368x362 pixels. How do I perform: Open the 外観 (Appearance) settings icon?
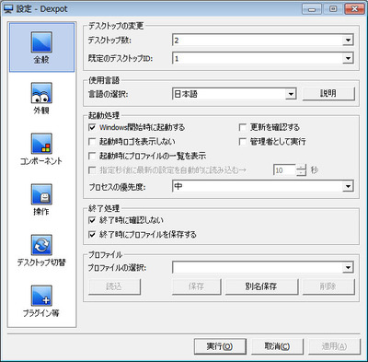(41, 93)
